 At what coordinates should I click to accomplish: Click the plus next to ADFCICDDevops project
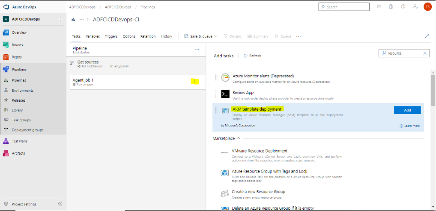(x=60, y=19)
